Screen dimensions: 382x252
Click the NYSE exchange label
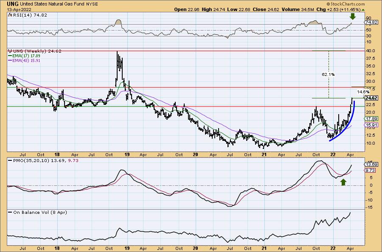(92, 4)
